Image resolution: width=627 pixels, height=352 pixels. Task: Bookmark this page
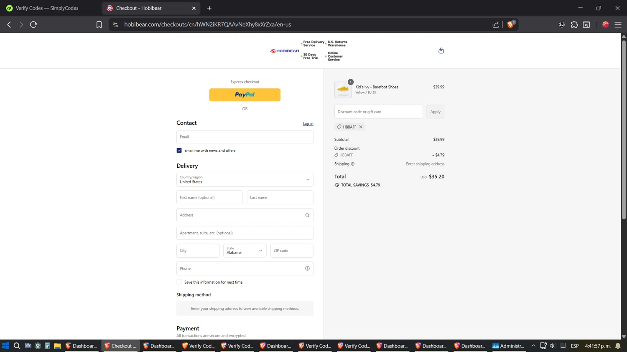pos(99,25)
